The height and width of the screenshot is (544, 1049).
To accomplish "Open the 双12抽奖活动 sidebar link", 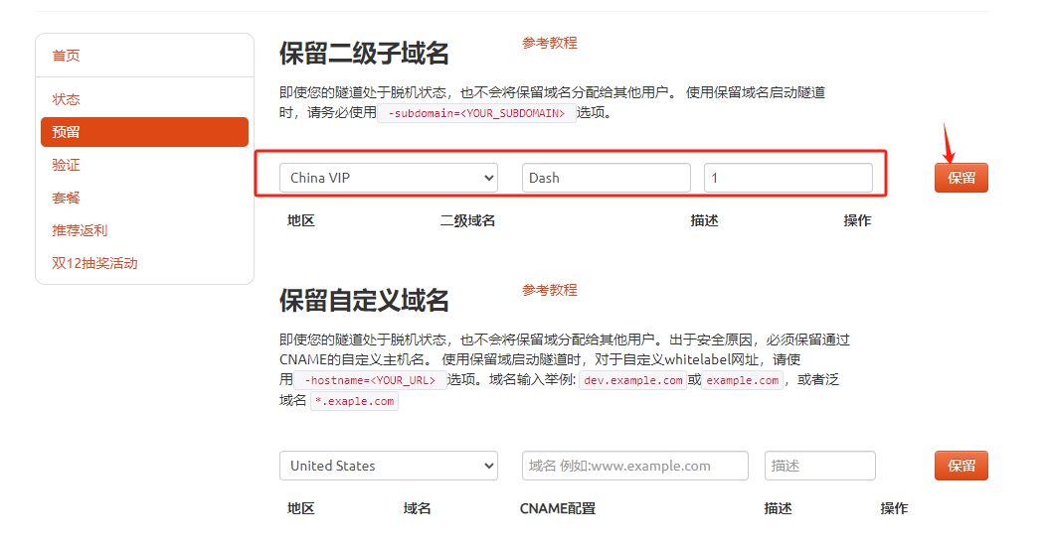I will (94, 263).
